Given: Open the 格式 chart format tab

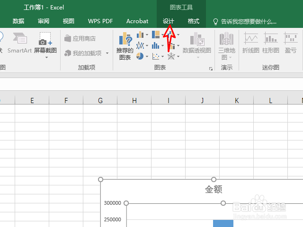Looking at the screenshot, I should (x=194, y=21).
